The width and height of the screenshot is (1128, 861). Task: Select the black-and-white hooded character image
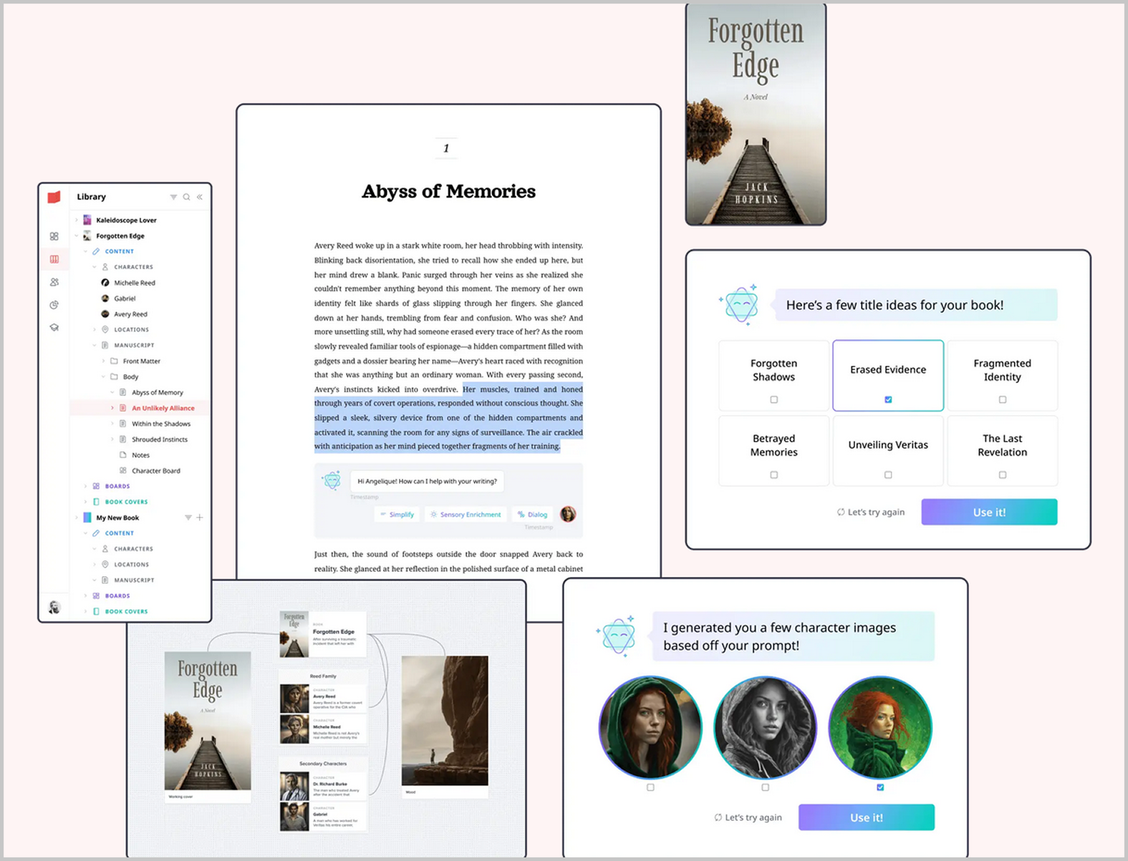765,728
